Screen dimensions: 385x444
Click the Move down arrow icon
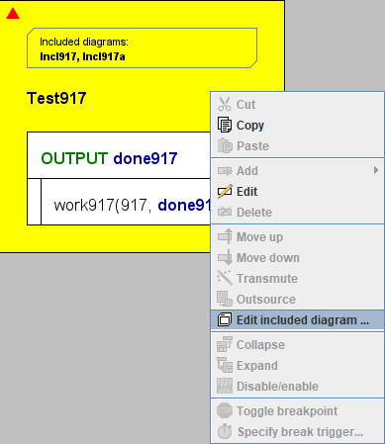(225, 257)
